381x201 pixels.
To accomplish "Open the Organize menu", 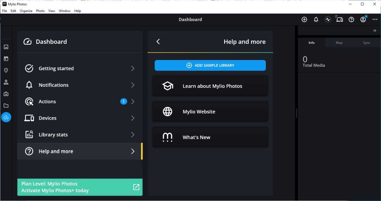I will click(x=26, y=11).
